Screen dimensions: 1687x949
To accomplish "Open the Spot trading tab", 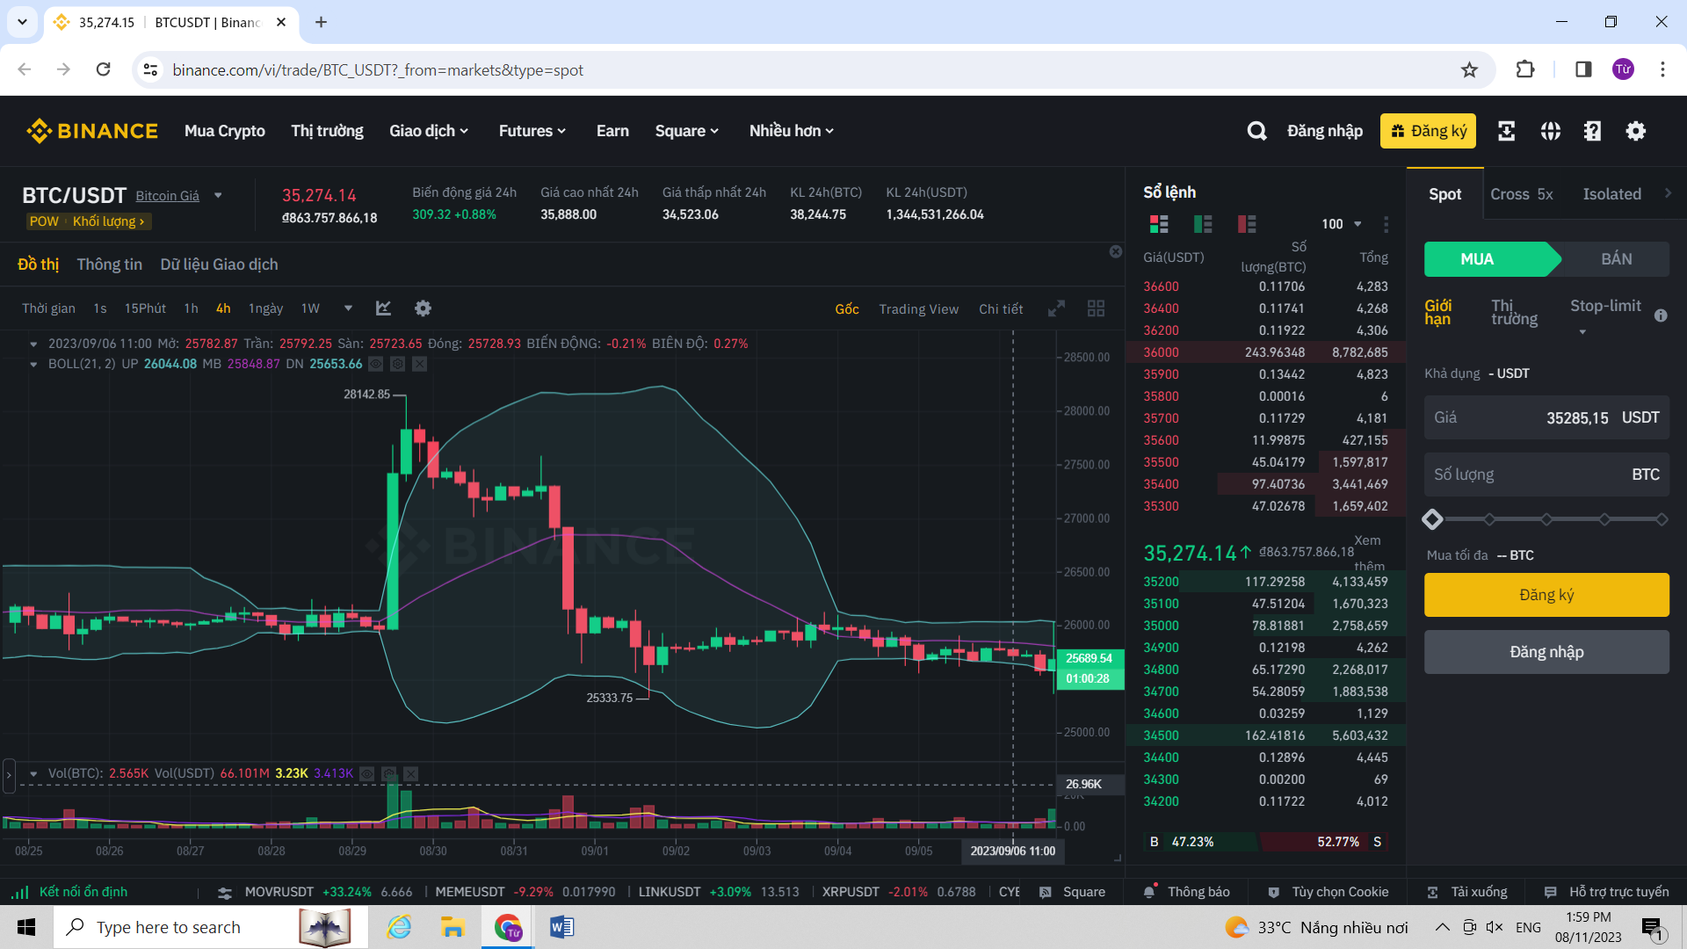I will click(x=1444, y=194).
